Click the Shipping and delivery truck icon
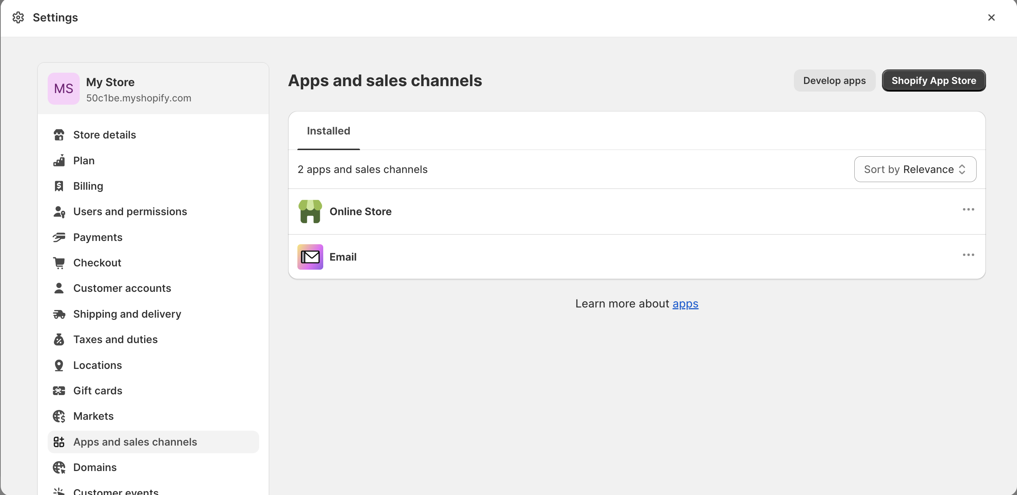 [x=59, y=314]
